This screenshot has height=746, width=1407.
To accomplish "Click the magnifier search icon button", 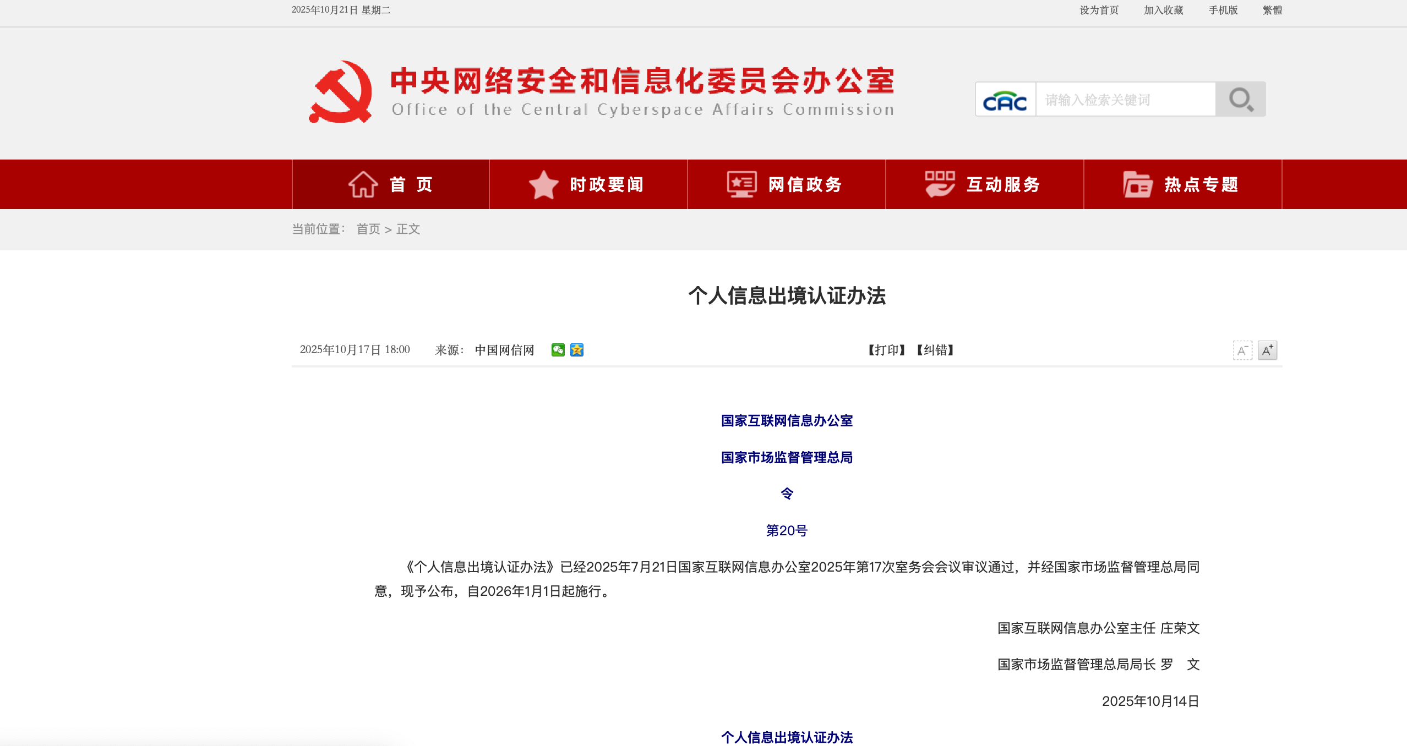I will coord(1240,100).
